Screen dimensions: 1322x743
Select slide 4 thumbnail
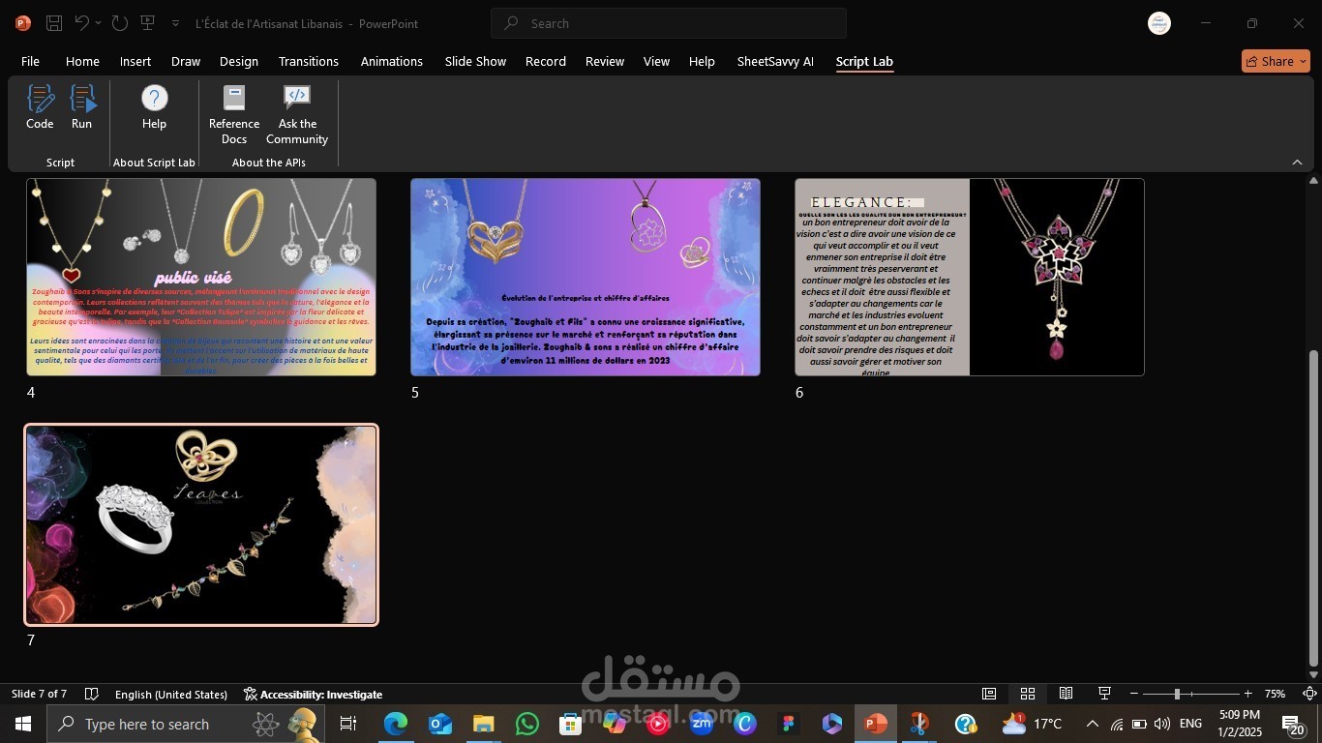201,277
